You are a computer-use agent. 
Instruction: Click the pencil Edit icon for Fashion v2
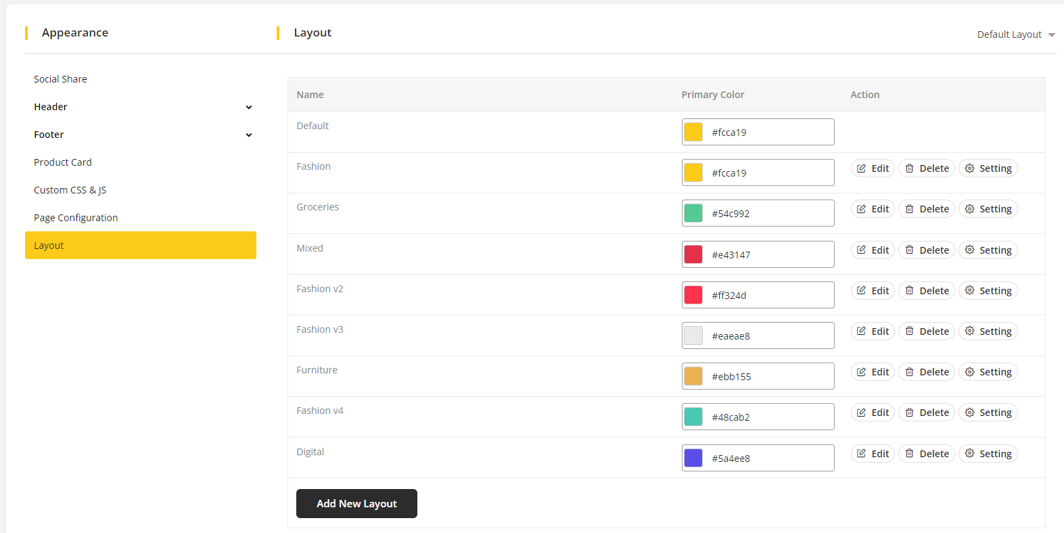click(x=861, y=291)
